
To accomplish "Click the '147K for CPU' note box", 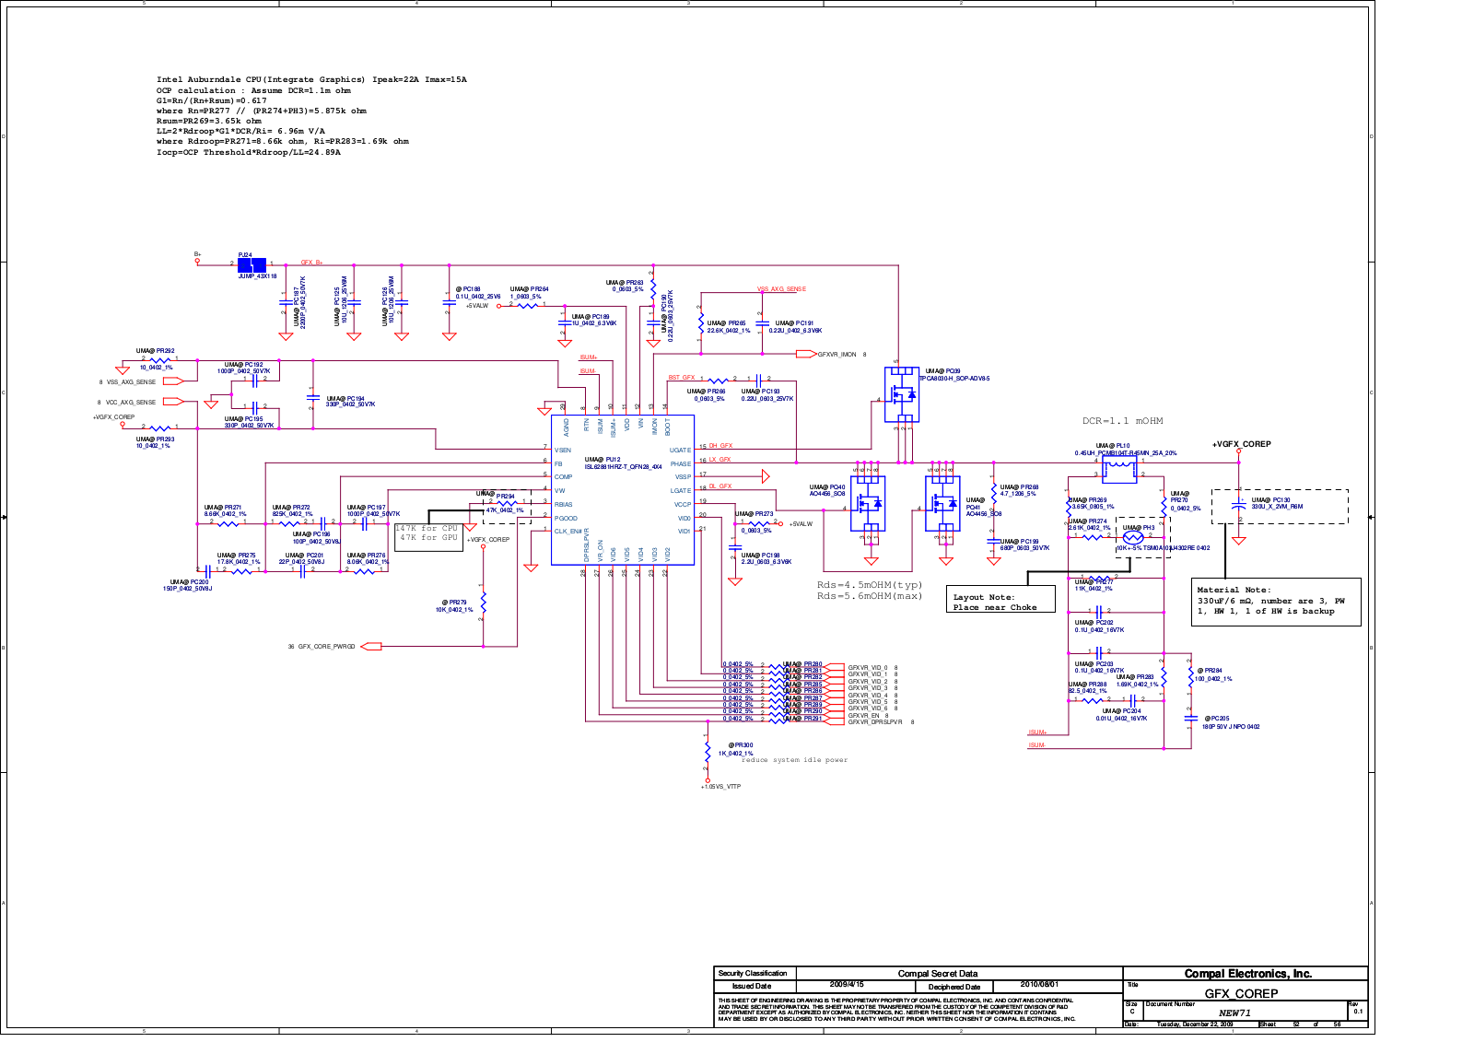I will pos(428,536).
